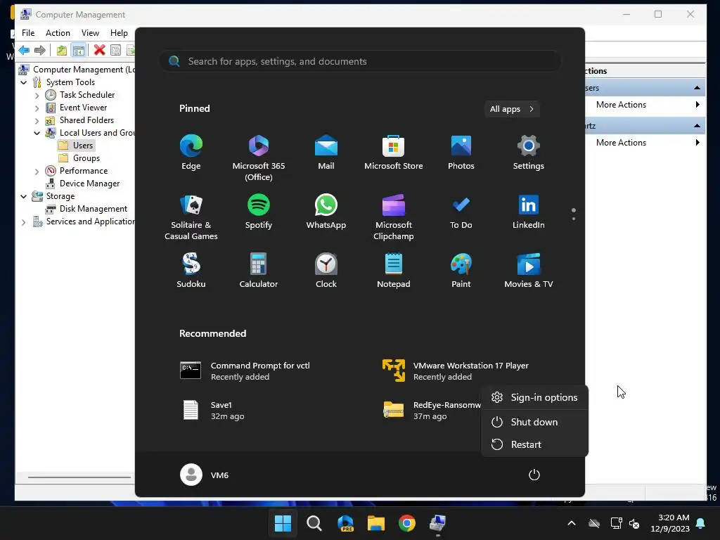Click the Computer Management taskbar icon

coord(437,522)
